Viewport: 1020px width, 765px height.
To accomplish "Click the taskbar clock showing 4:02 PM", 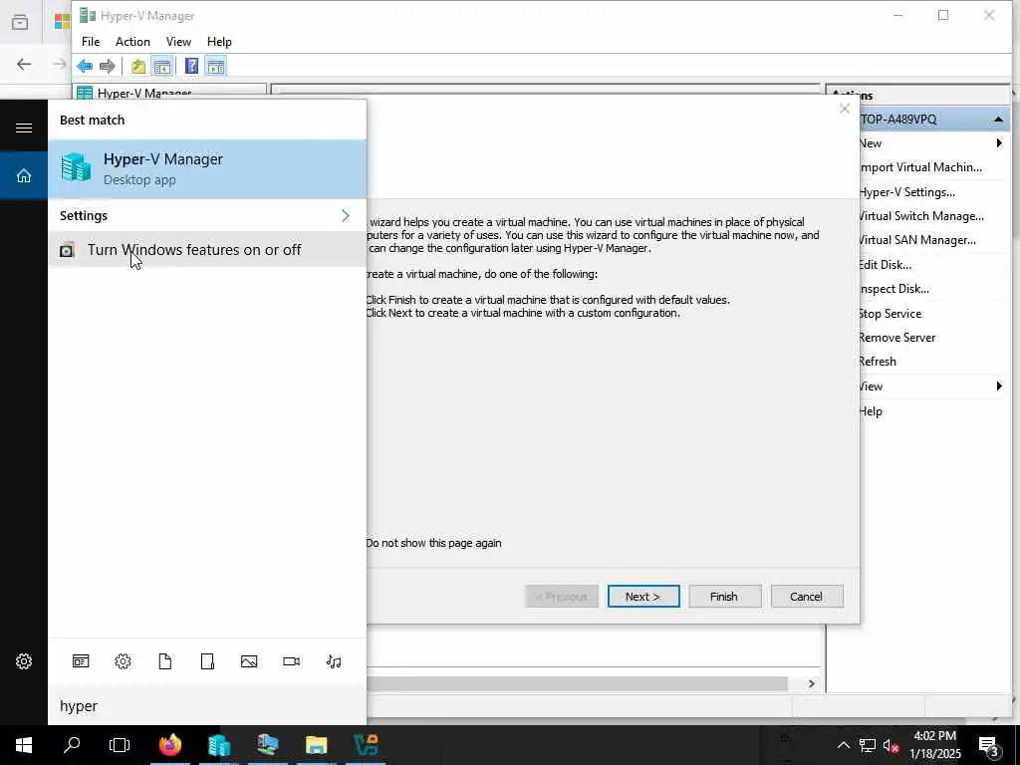I will pos(934,745).
